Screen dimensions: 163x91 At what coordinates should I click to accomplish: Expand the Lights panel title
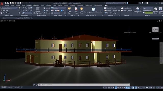tap(72, 15)
